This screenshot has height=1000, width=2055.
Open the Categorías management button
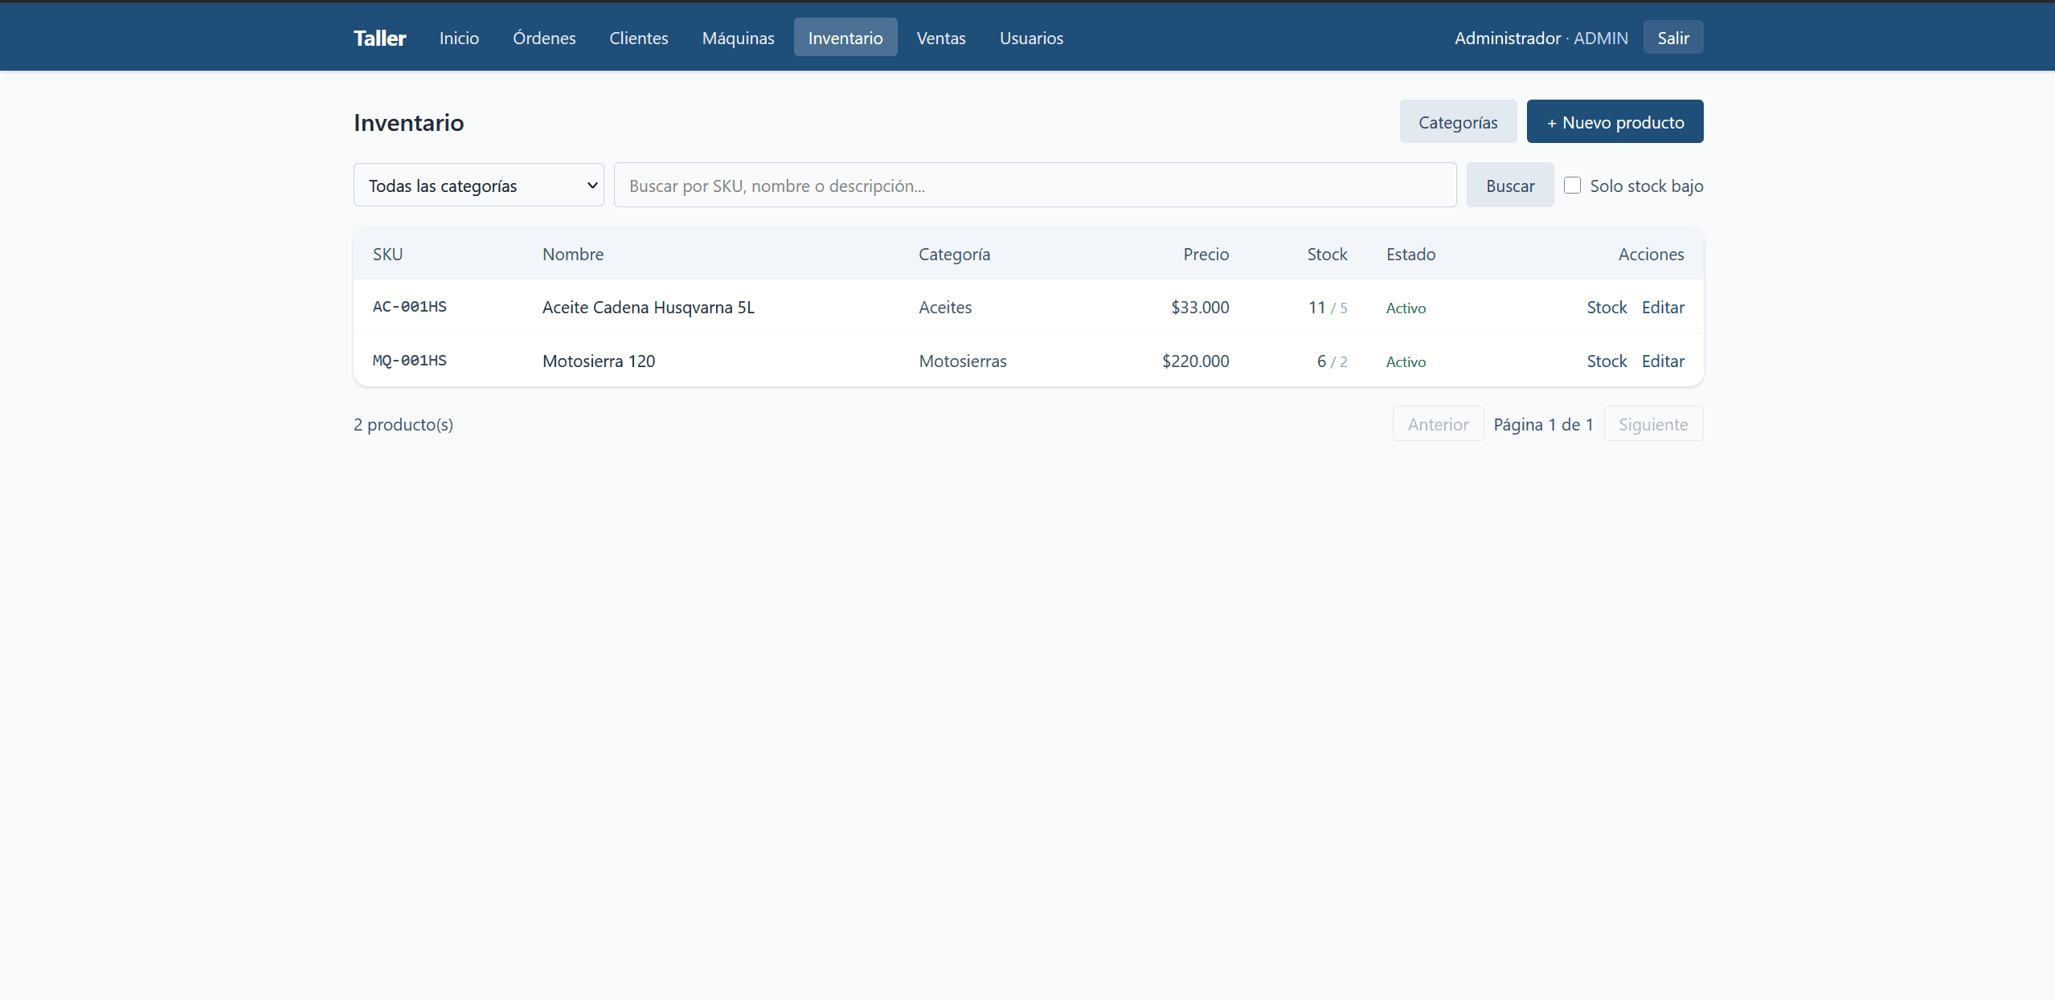pos(1458,122)
